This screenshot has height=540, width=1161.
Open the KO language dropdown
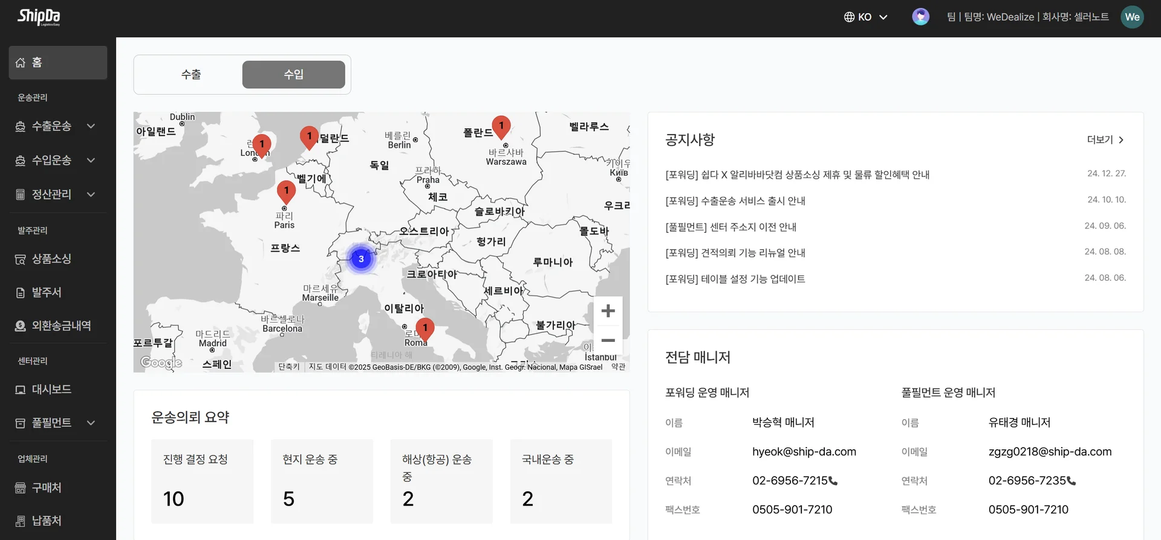pos(866,17)
